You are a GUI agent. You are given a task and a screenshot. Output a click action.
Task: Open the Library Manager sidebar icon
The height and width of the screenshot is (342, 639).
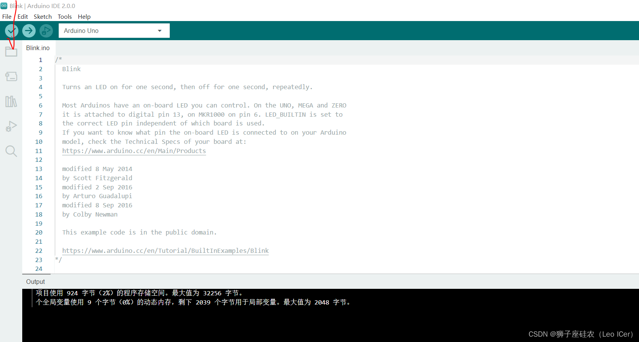click(x=11, y=101)
